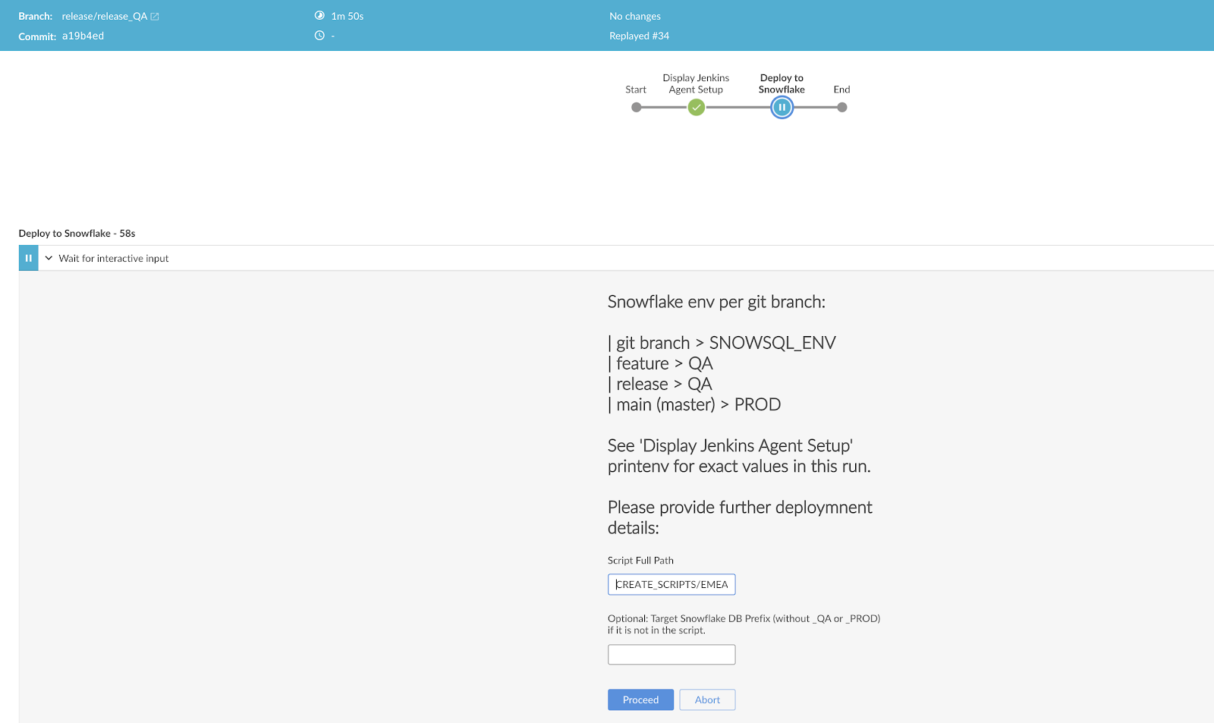The height and width of the screenshot is (723, 1214).
Task: Click the '| release > QA' line
Action: coord(660,385)
